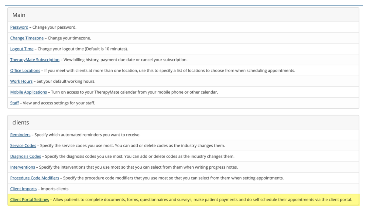Open the Work Hours link
Image resolution: width=368 pixels, height=211 pixels.
coord(21,81)
